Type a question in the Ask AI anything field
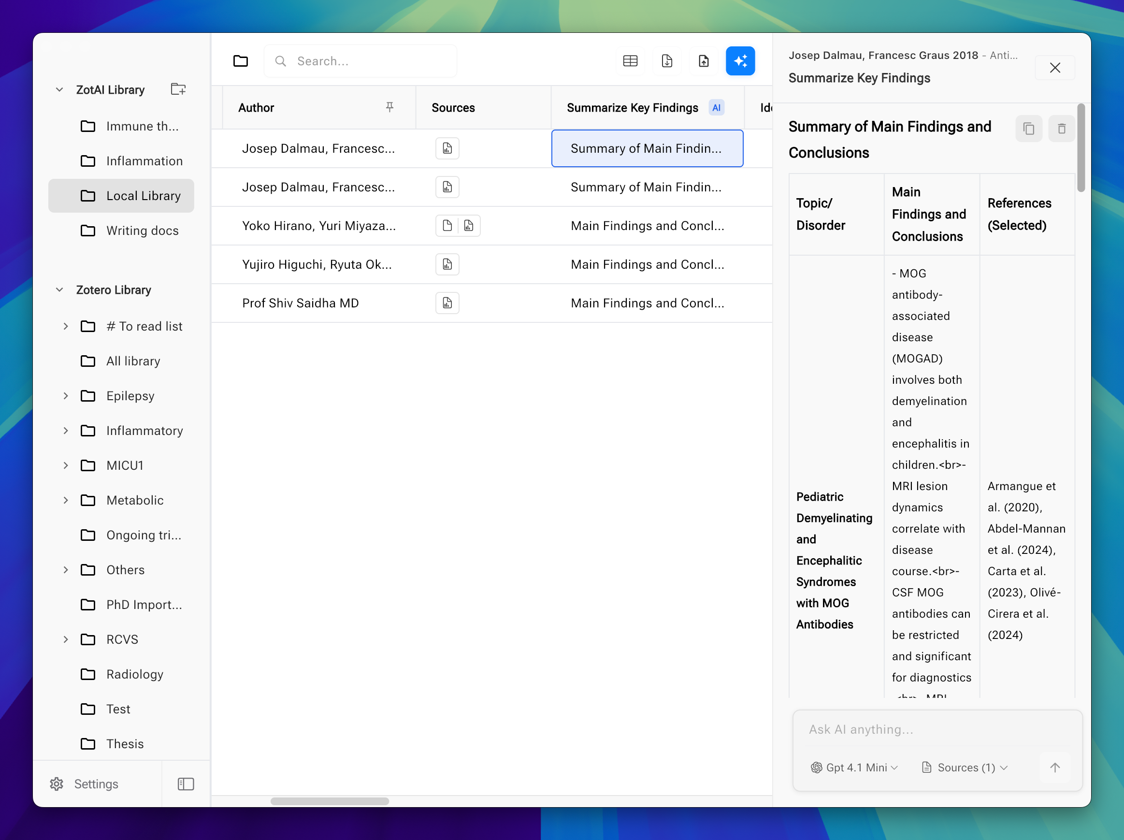 (935, 729)
